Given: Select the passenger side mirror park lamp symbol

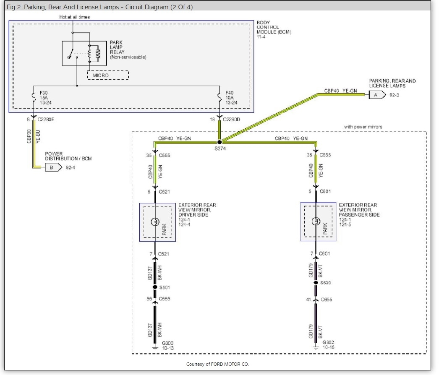Looking at the screenshot, I should coord(316,221).
